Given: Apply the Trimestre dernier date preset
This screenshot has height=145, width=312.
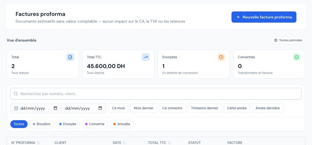Looking at the screenshot, I should pos(204,108).
